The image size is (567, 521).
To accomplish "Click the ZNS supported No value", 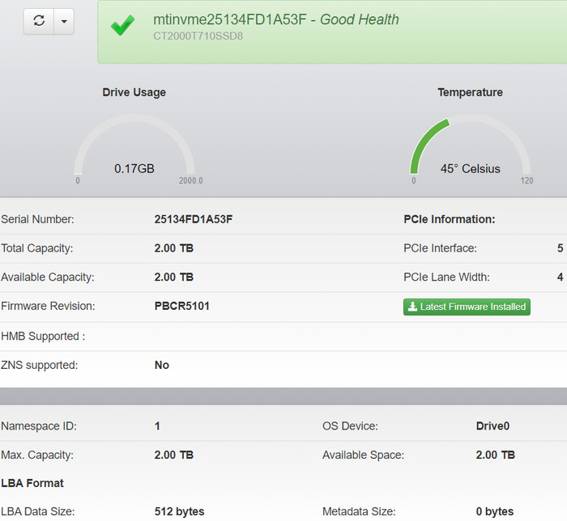I will tap(162, 365).
